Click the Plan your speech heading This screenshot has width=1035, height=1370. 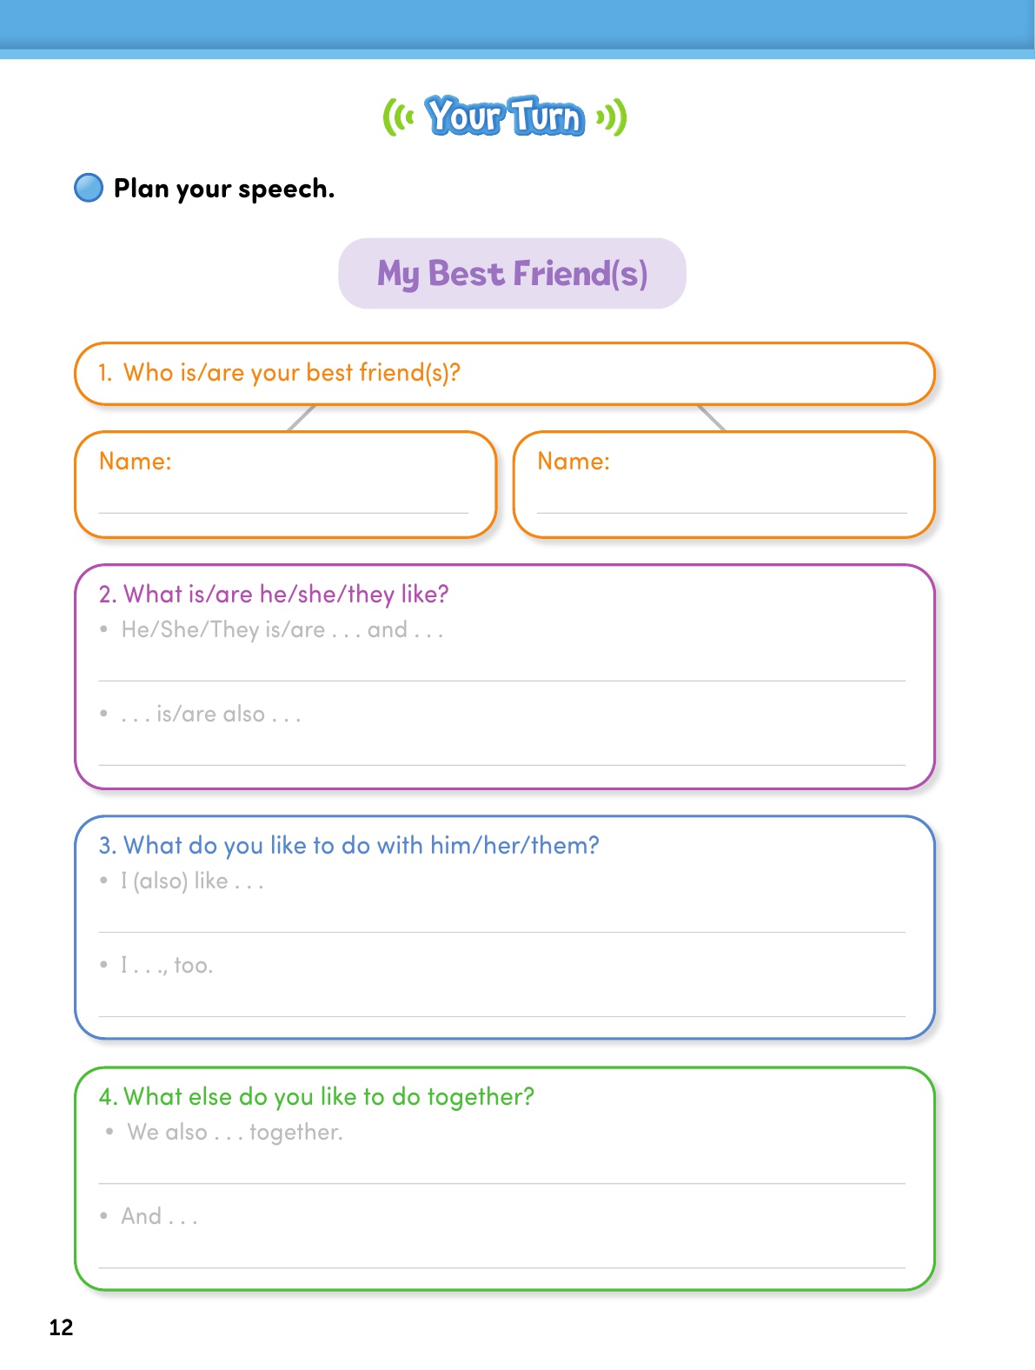[224, 189]
